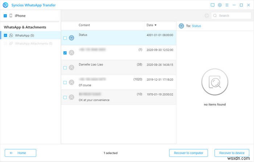Open 'OK at your convenience' message row
Viewport: 254px width, 162px height.
point(119,97)
